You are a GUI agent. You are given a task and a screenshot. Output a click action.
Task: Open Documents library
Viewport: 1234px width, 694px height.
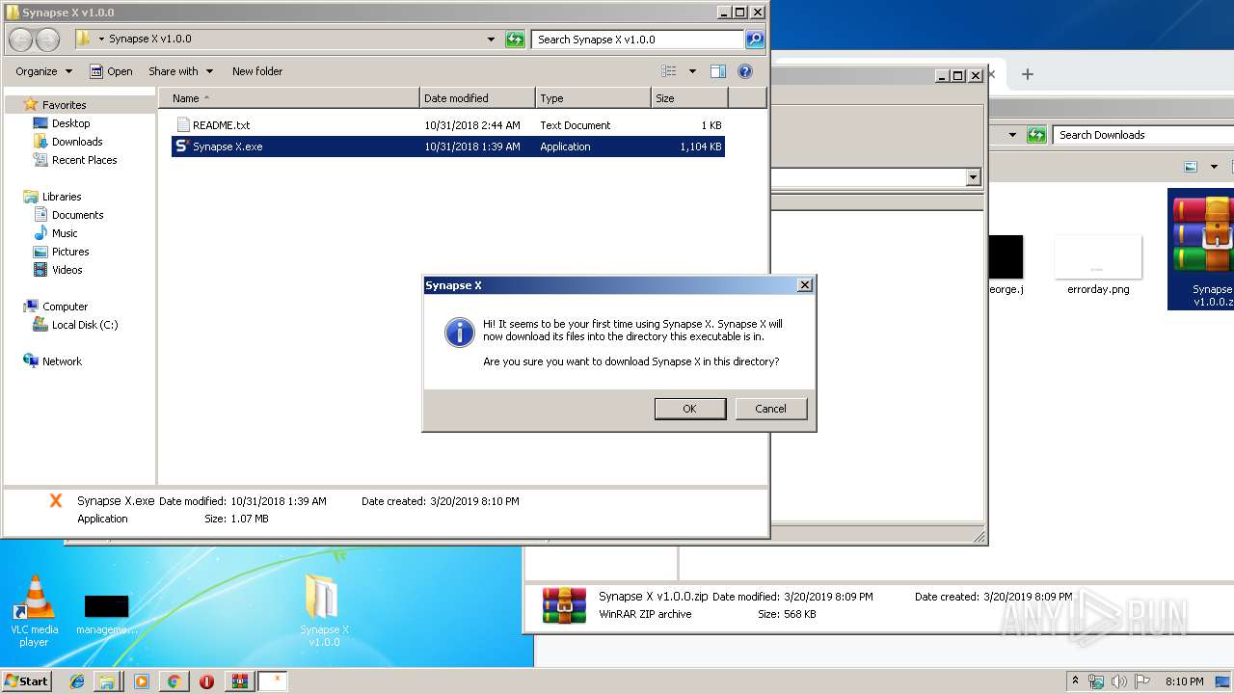(x=77, y=215)
